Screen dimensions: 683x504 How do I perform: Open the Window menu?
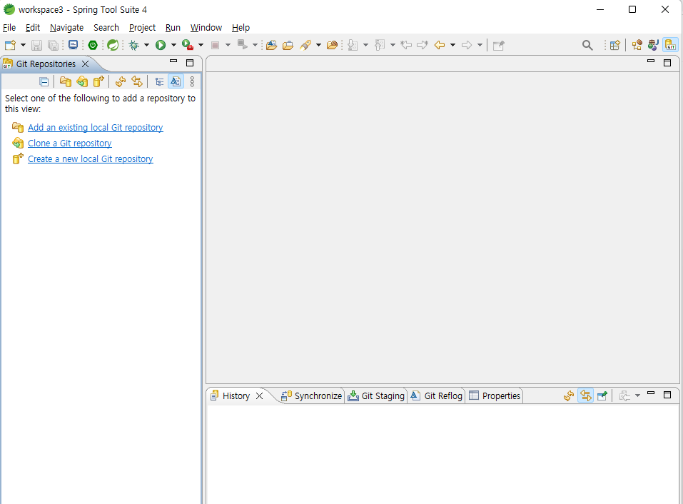(x=206, y=27)
